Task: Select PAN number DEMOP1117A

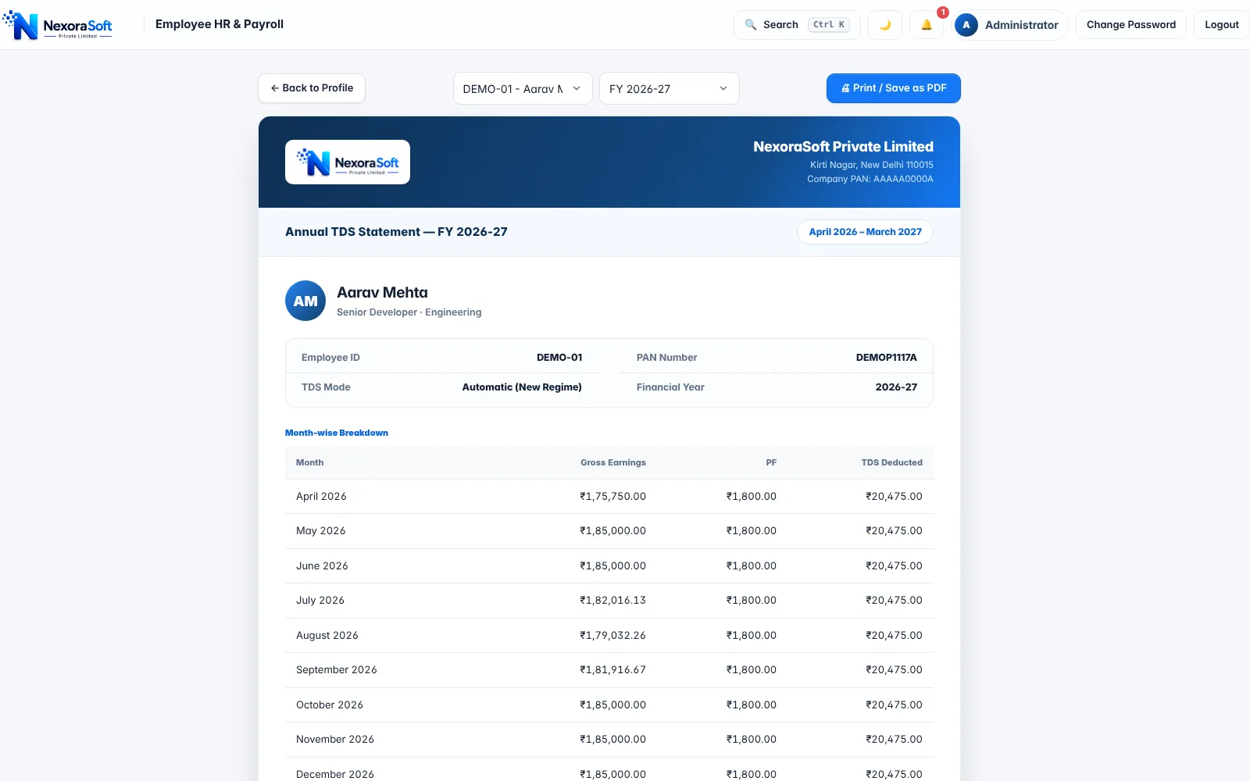Action: pyautogui.click(x=886, y=358)
